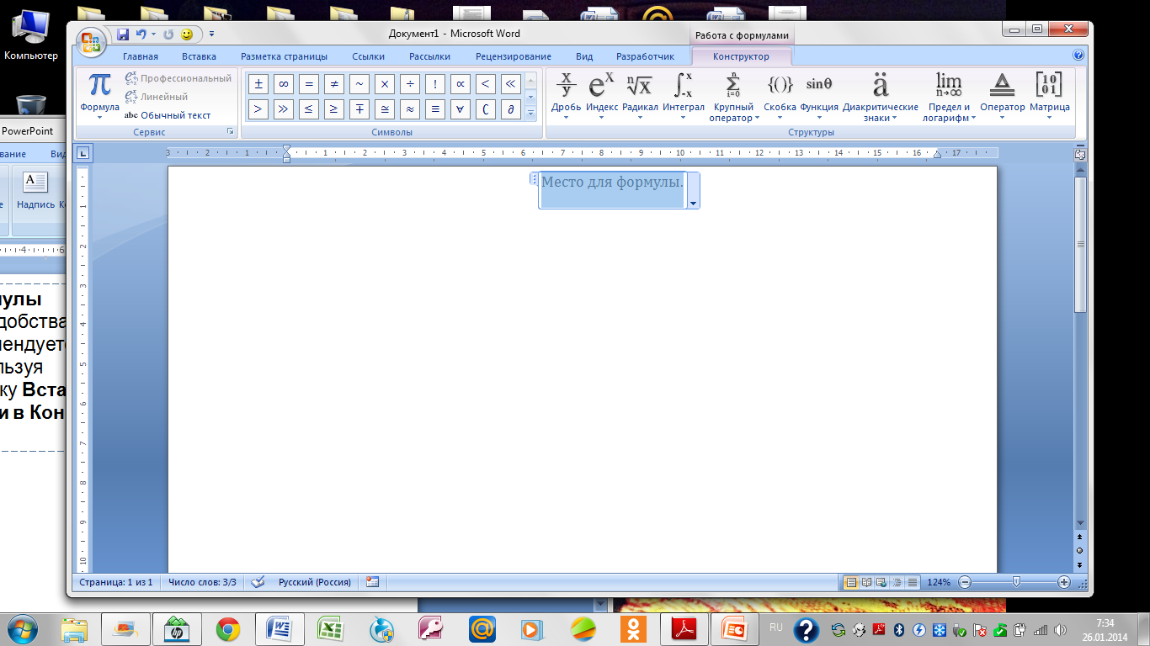
Task: Open the Функция structures dropdown
Action: pyautogui.click(x=819, y=95)
